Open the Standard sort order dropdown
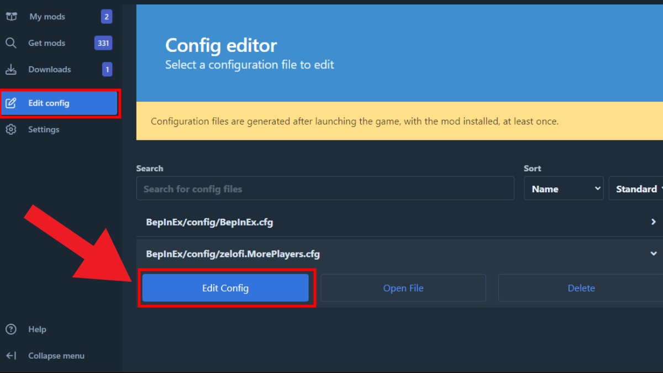Viewport: 663px width, 373px height. 636,189
